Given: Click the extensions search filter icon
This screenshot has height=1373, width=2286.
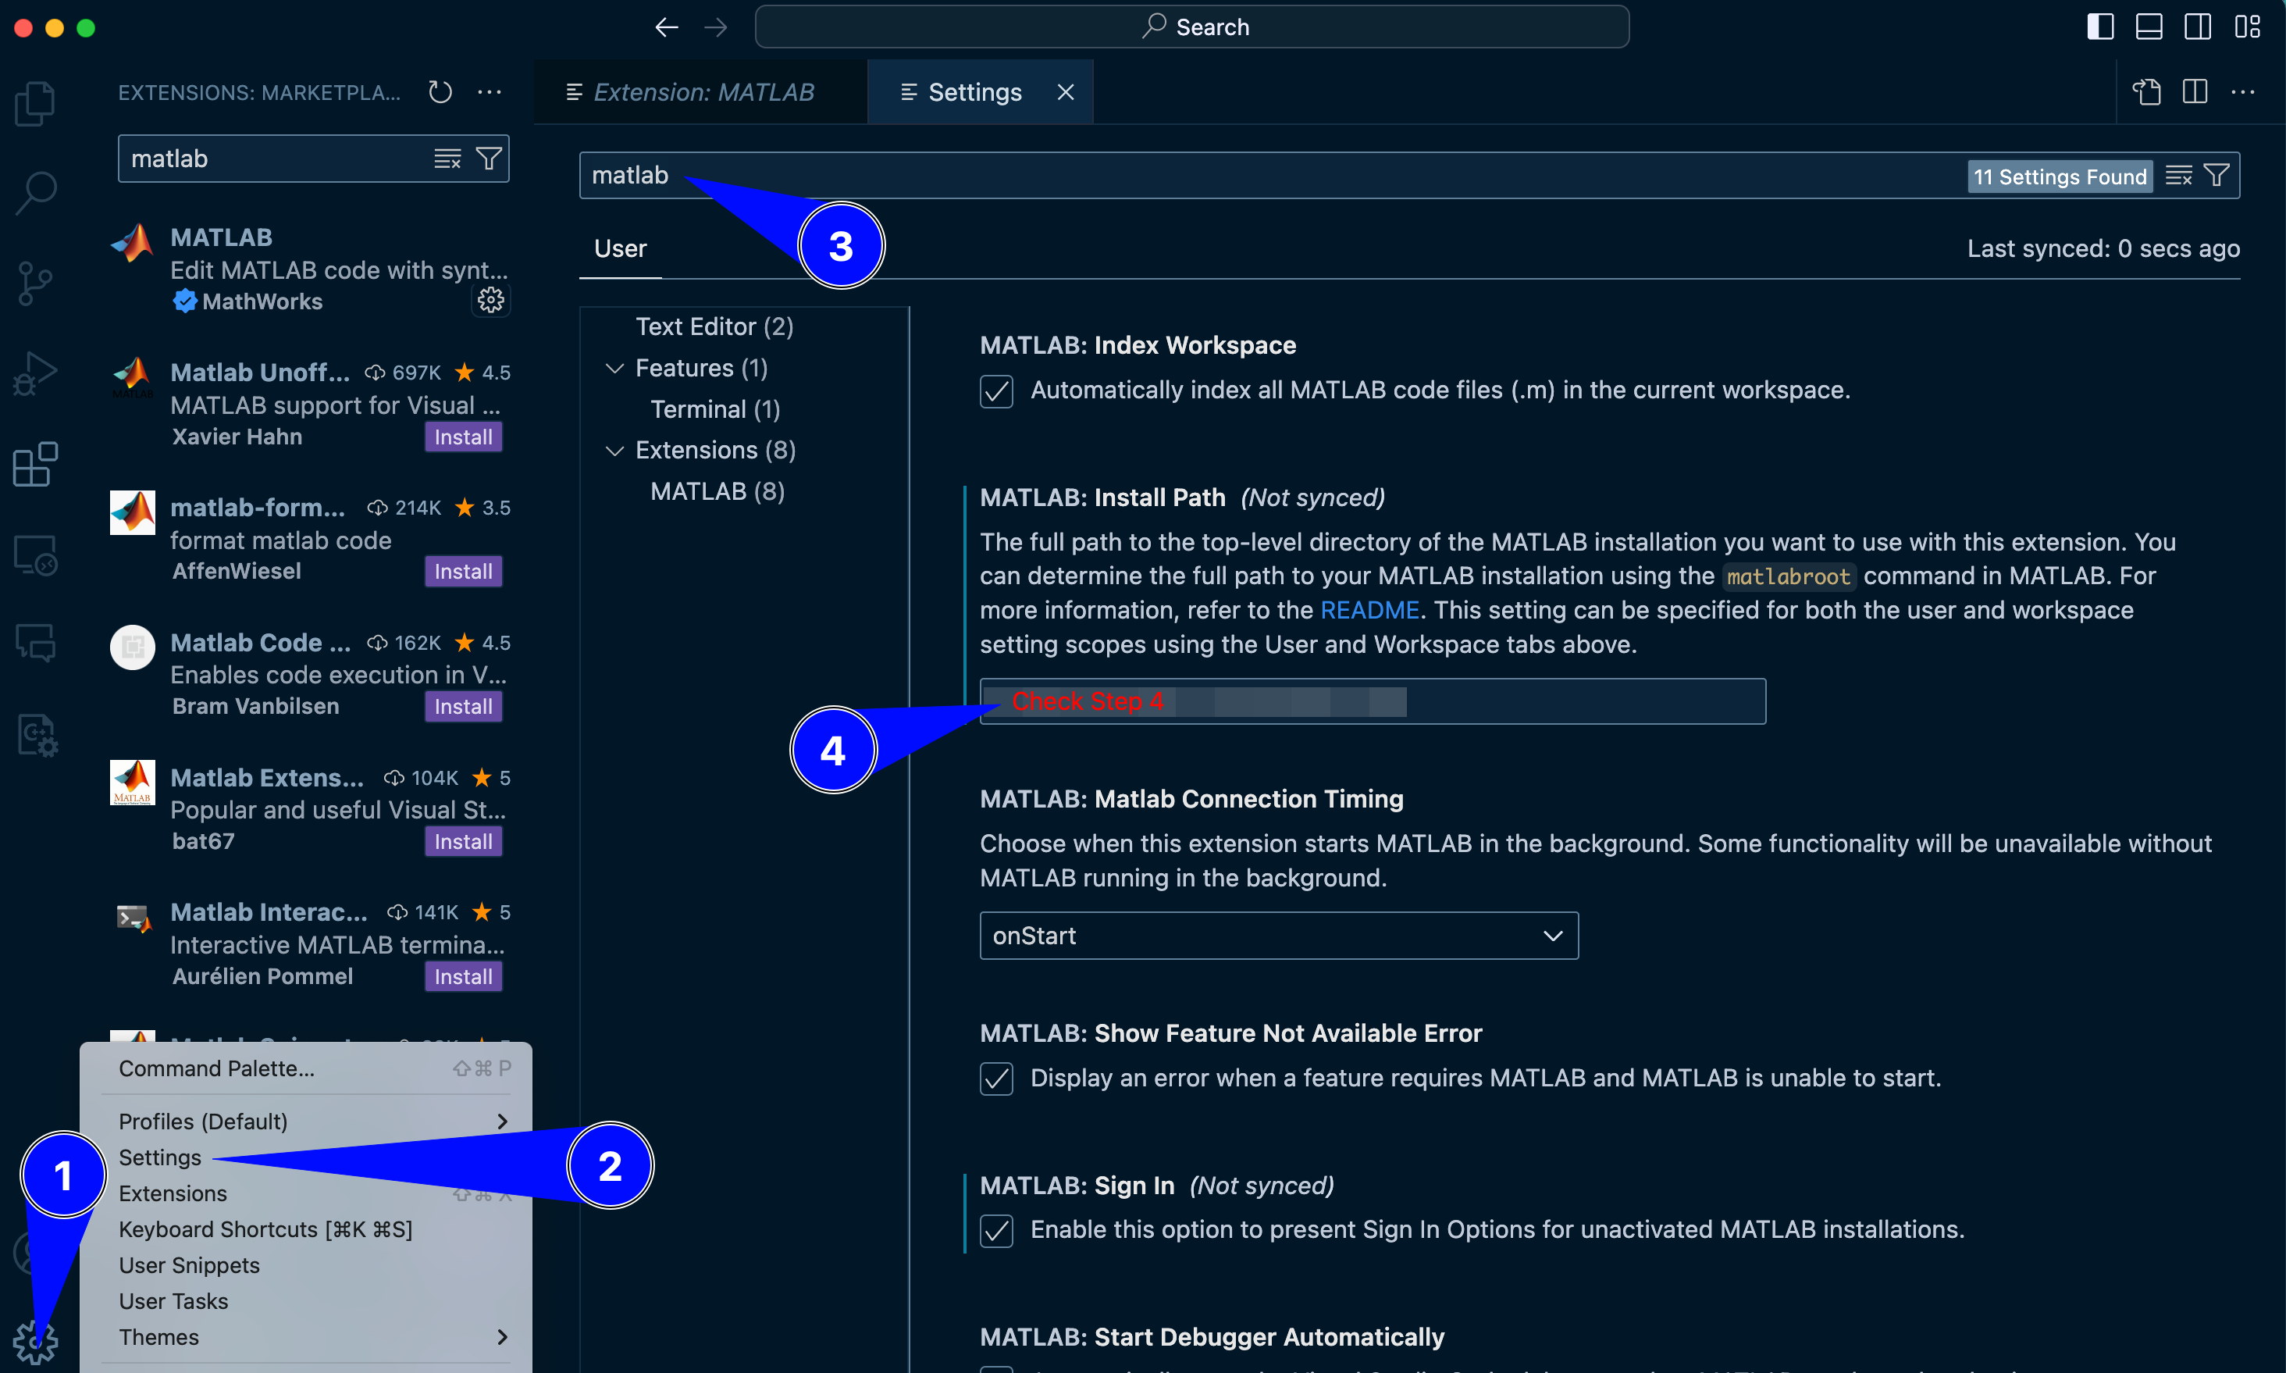Looking at the screenshot, I should (488, 159).
